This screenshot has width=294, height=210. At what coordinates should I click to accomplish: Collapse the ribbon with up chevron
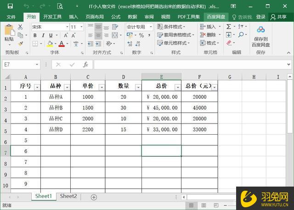pos(288,53)
